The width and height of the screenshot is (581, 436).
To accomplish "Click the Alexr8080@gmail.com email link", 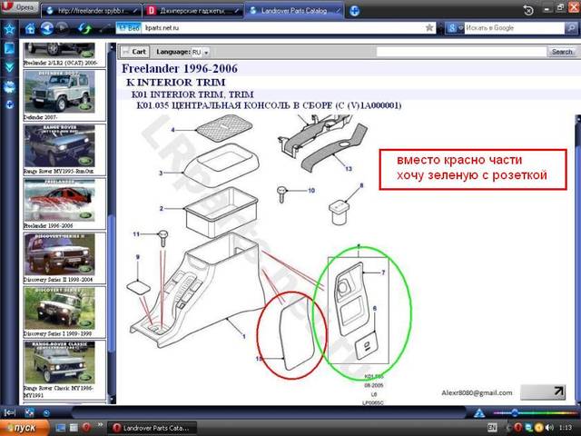I will [x=477, y=392].
